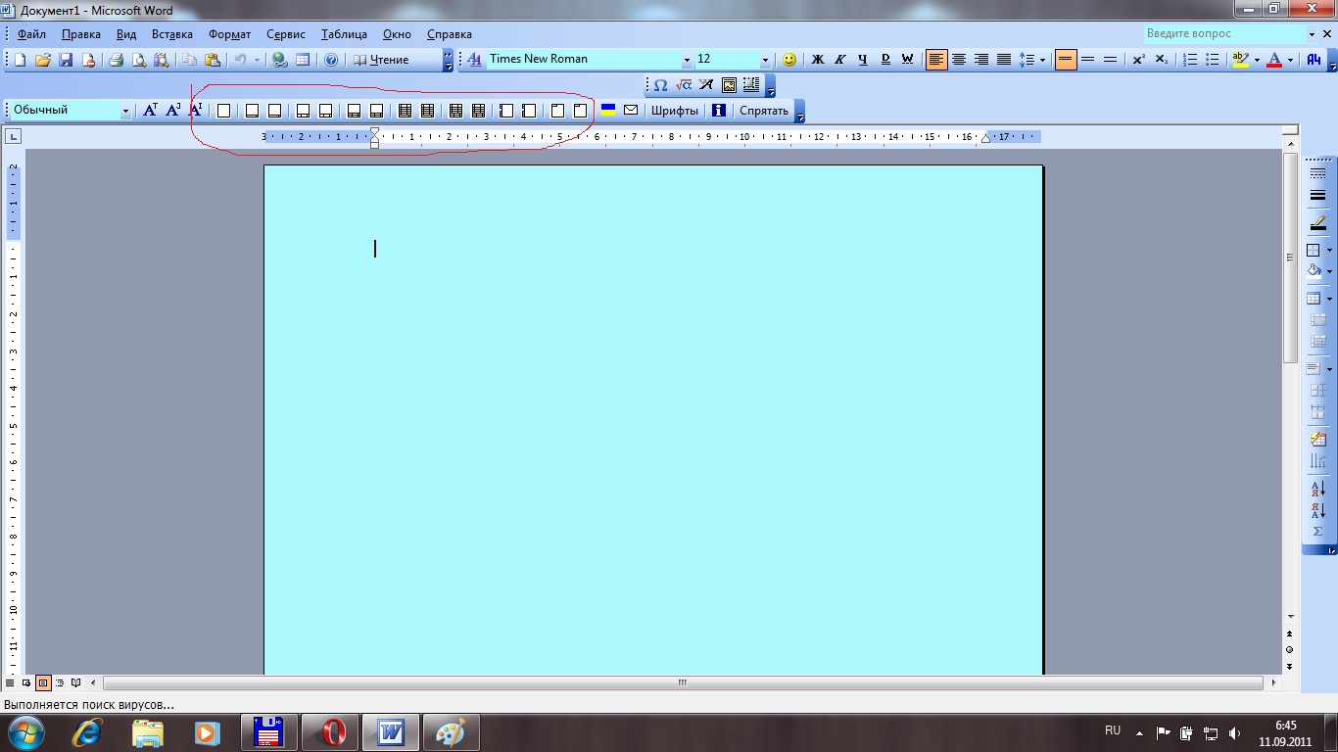1338x752 pixels.
Task: Toggle italic formatting (К button)
Action: click(x=839, y=60)
